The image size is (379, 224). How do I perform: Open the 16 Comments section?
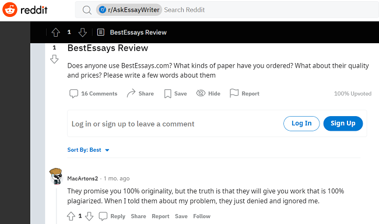(93, 93)
